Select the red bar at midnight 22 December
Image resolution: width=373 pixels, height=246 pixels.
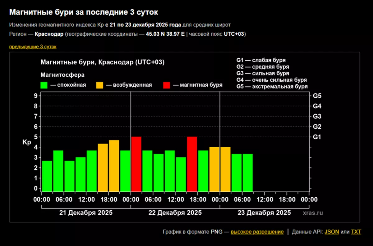pos(136,164)
